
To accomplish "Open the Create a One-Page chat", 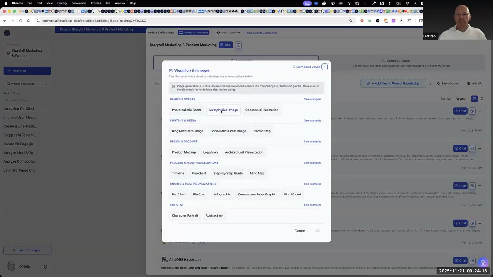I will click(x=20, y=127).
